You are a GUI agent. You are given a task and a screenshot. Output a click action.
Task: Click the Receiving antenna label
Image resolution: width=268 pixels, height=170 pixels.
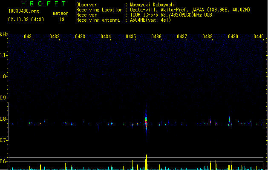click(x=98, y=20)
